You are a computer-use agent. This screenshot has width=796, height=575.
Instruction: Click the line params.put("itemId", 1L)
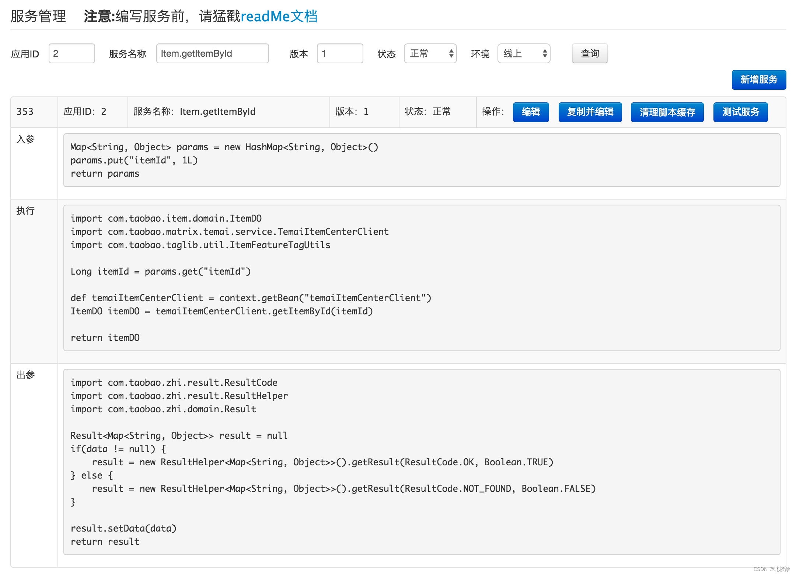click(x=134, y=160)
